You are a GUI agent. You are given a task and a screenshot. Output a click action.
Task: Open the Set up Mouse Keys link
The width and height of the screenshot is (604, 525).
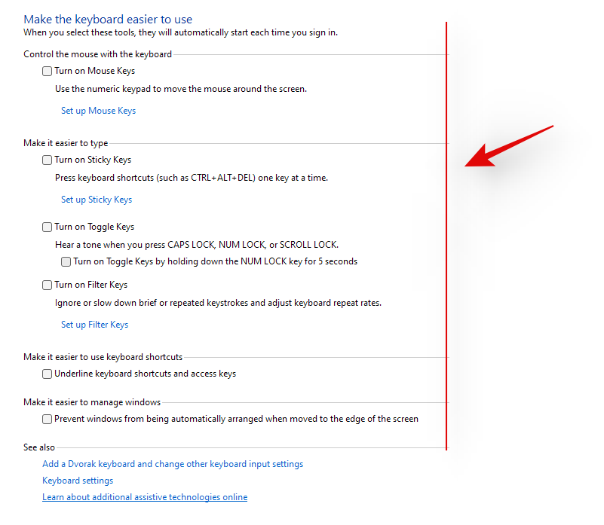pyautogui.click(x=99, y=111)
